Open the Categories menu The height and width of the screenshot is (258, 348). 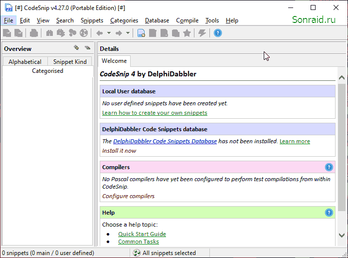pyautogui.click(x=124, y=20)
